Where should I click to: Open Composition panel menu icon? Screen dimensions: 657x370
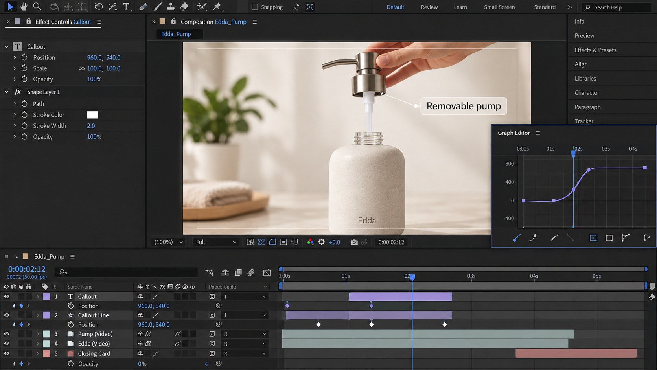tap(255, 22)
